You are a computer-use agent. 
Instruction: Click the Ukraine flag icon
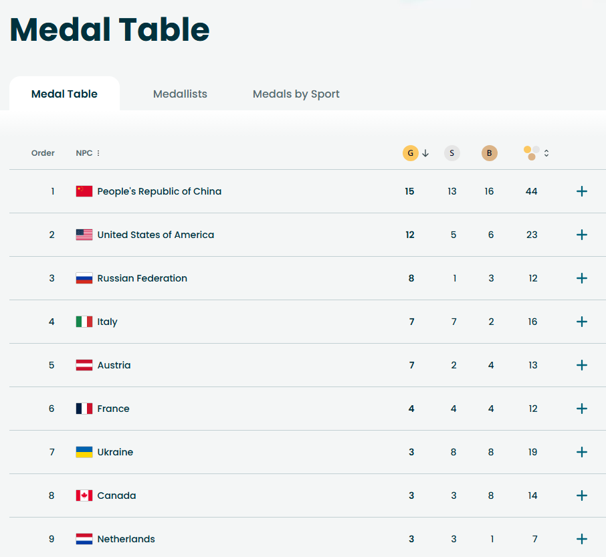(84, 452)
